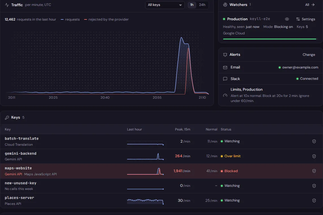This screenshot has width=323, height=215.
Task: Click the 20:55 time axis label
Action: [x=157, y=97]
